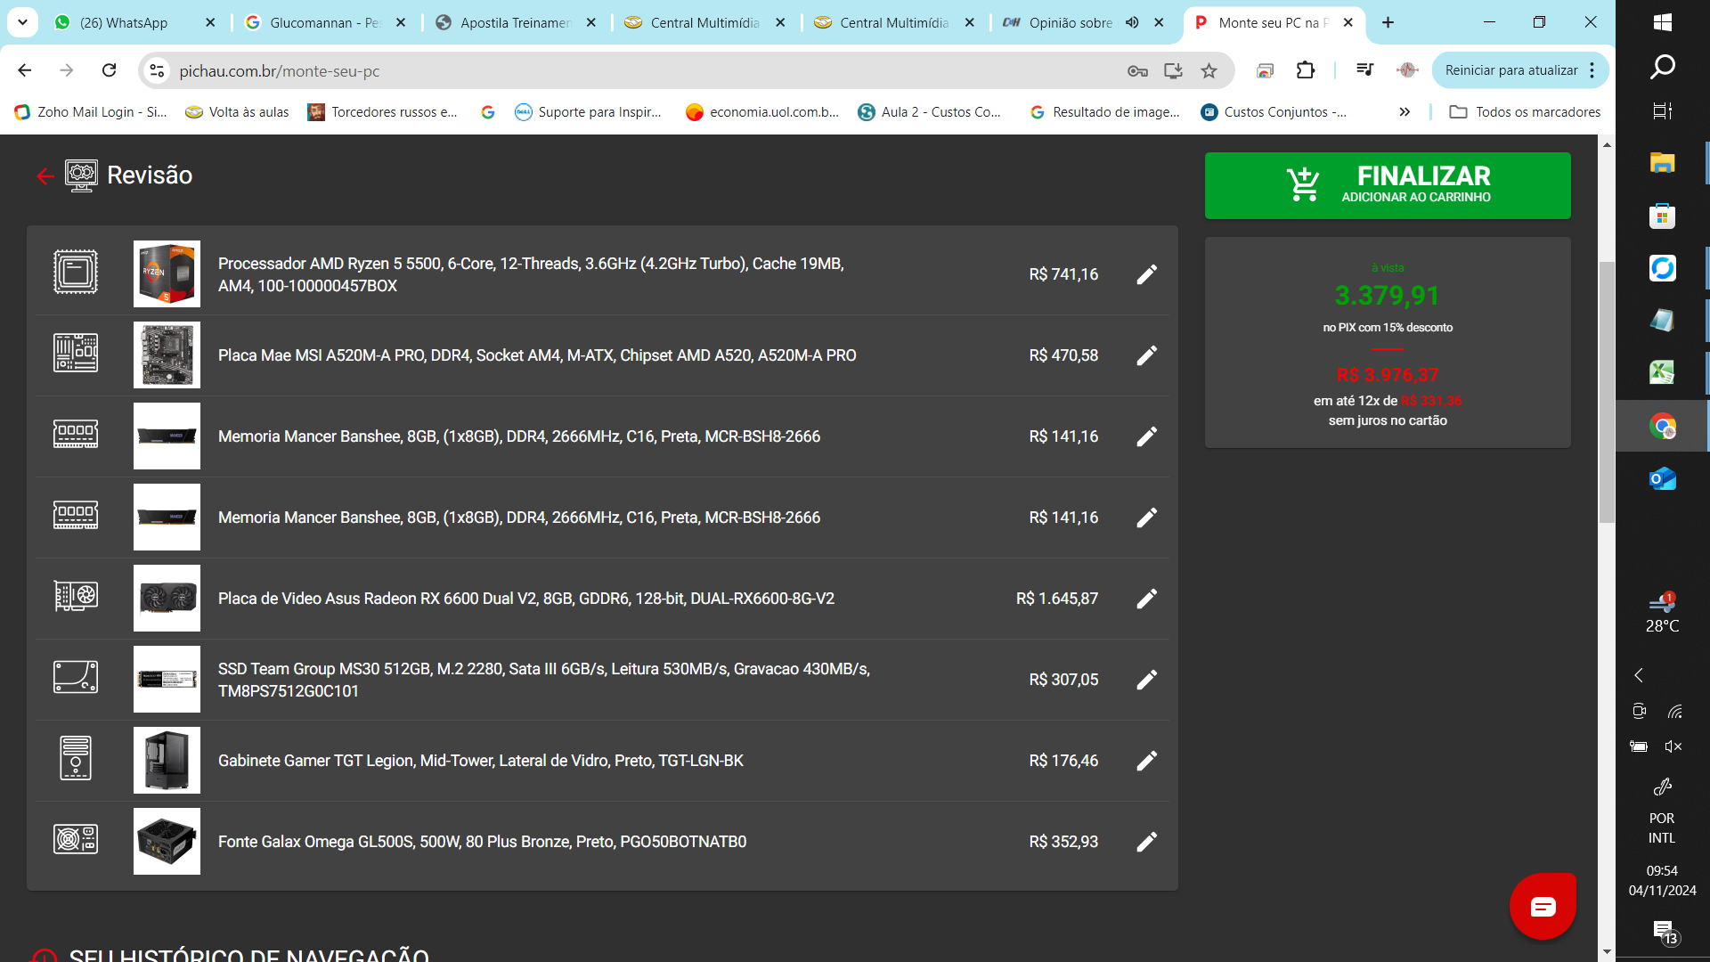Edit the TGT Legion case selection

point(1147,761)
